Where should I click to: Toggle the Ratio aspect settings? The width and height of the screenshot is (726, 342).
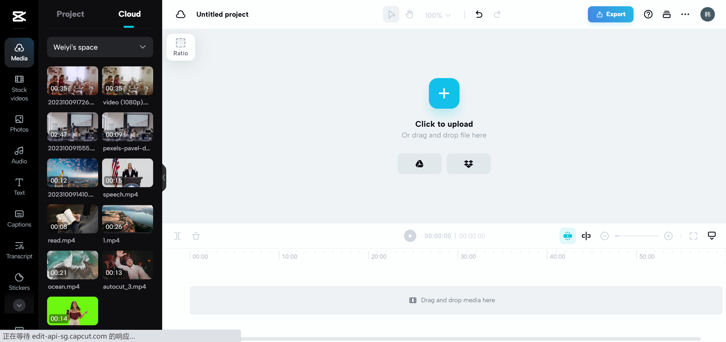pyautogui.click(x=181, y=47)
